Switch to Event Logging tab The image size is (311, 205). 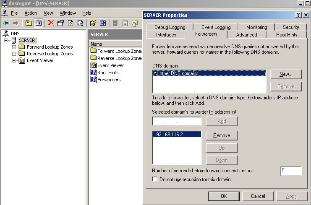coord(216,27)
